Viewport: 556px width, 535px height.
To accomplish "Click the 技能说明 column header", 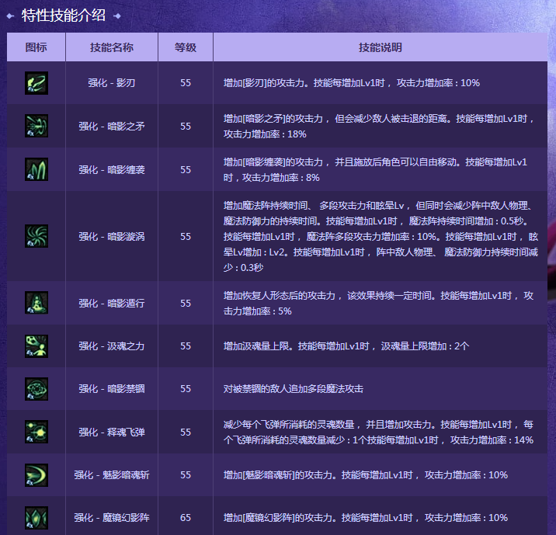I will pyautogui.click(x=381, y=47).
